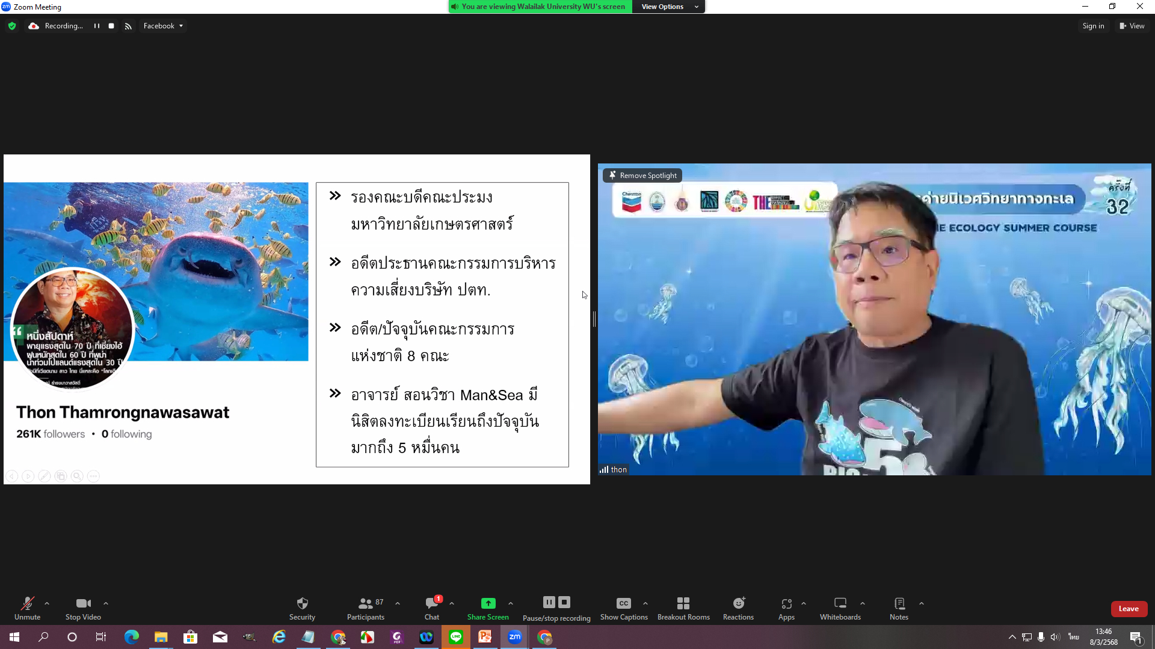
Task: Expand audio options arrow beside Unmute
Action: coord(47,603)
